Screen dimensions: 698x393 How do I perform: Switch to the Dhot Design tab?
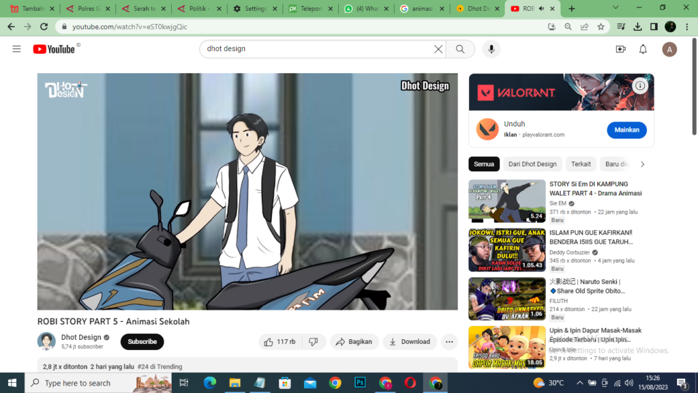(x=477, y=8)
